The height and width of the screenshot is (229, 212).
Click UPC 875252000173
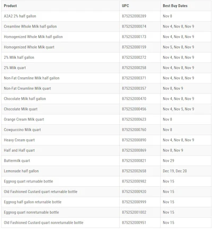[134, 36]
